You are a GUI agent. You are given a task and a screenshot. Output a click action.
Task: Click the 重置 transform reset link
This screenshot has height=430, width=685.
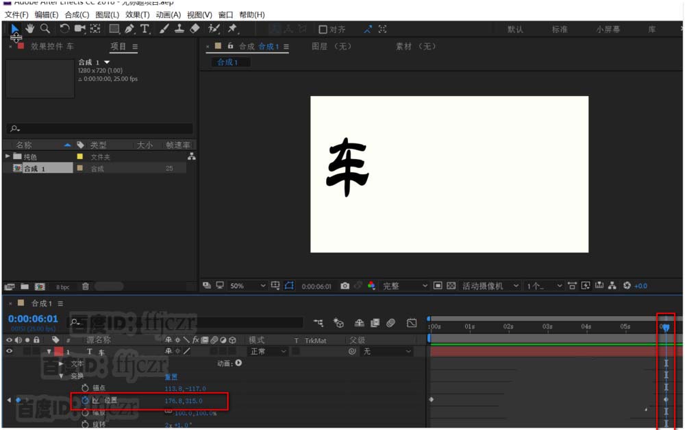171,377
